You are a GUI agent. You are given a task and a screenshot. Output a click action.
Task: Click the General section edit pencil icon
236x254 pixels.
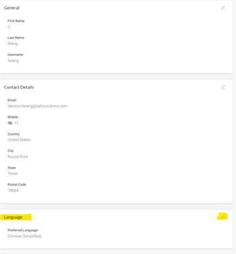pos(223,8)
